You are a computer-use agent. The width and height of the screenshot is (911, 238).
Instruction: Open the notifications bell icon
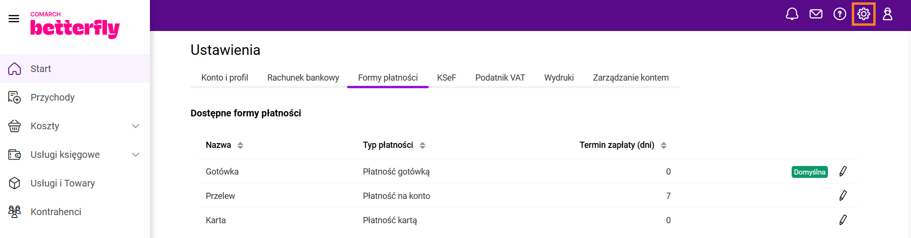[x=792, y=14]
